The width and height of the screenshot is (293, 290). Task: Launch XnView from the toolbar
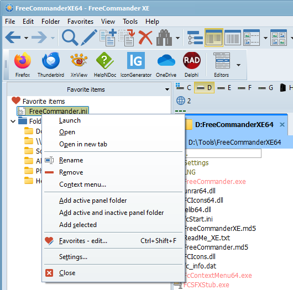point(79,65)
